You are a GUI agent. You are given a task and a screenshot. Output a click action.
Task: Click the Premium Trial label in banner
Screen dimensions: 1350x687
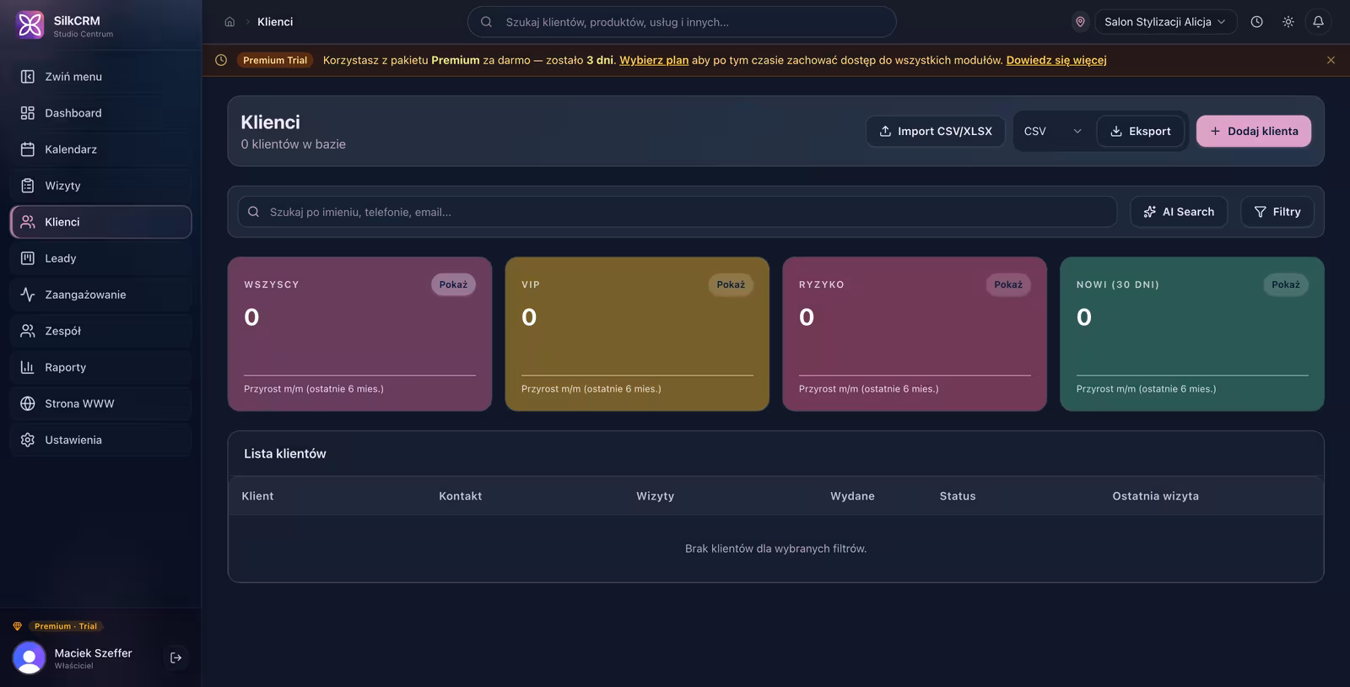point(275,60)
